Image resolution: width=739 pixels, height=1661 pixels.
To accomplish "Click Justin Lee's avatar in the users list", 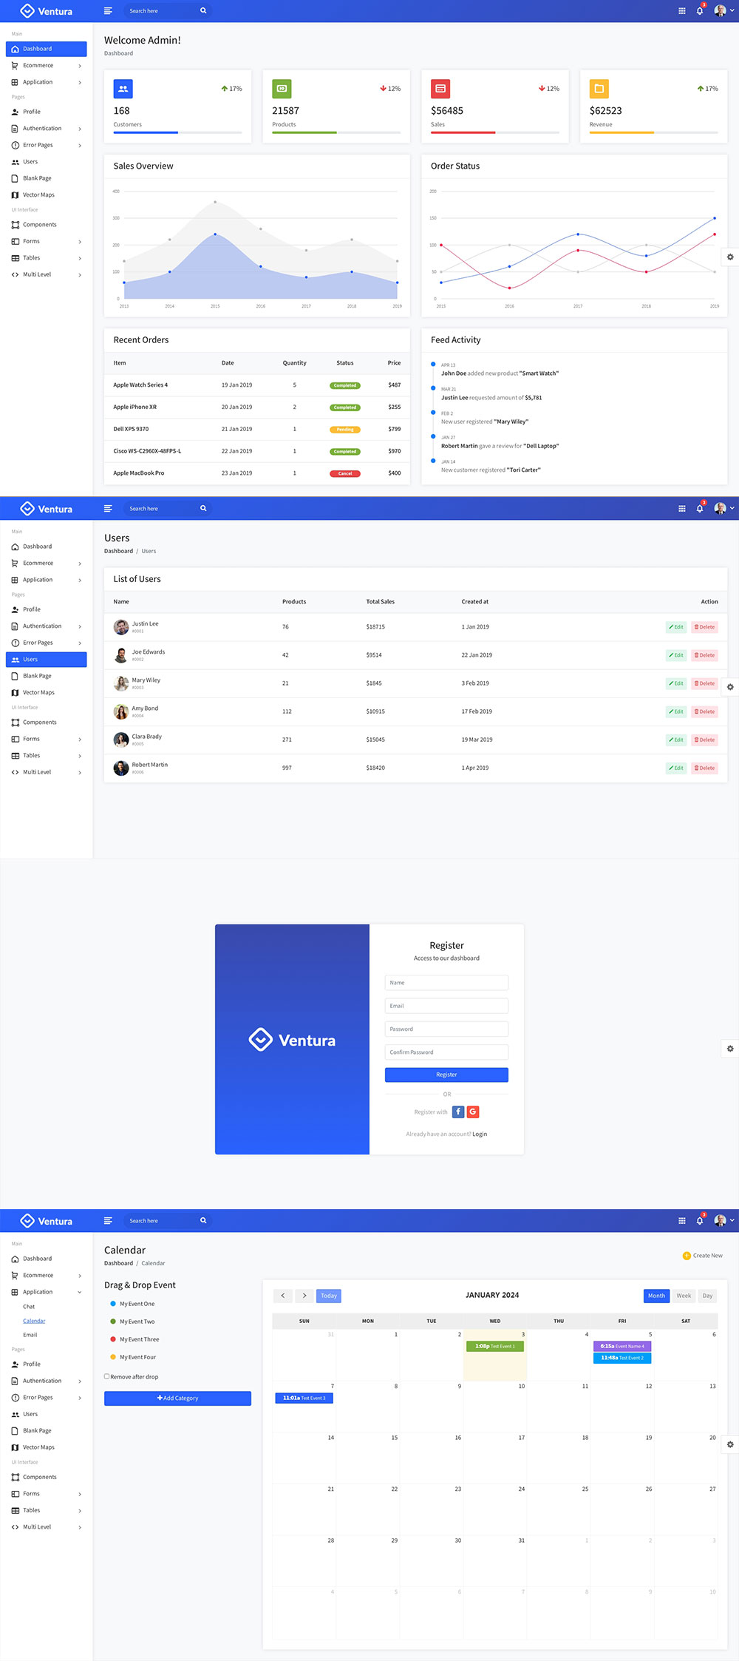I will click(x=121, y=627).
